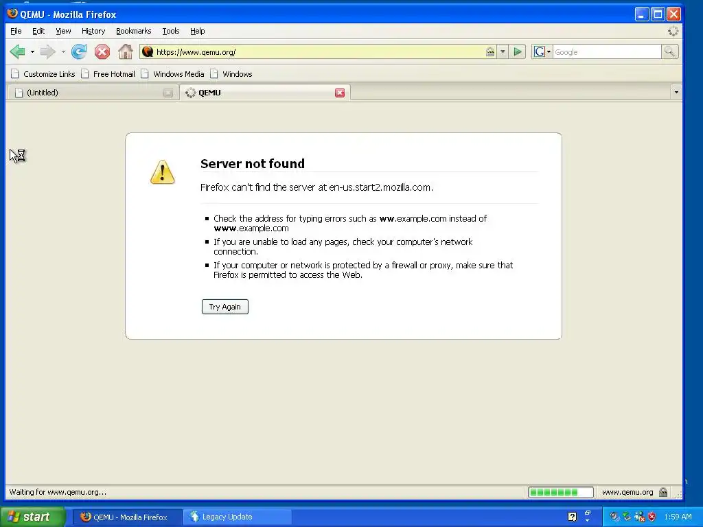Image resolution: width=703 pixels, height=527 pixels.
Task: Click the Server not found heading
Action: pos(253,163)
